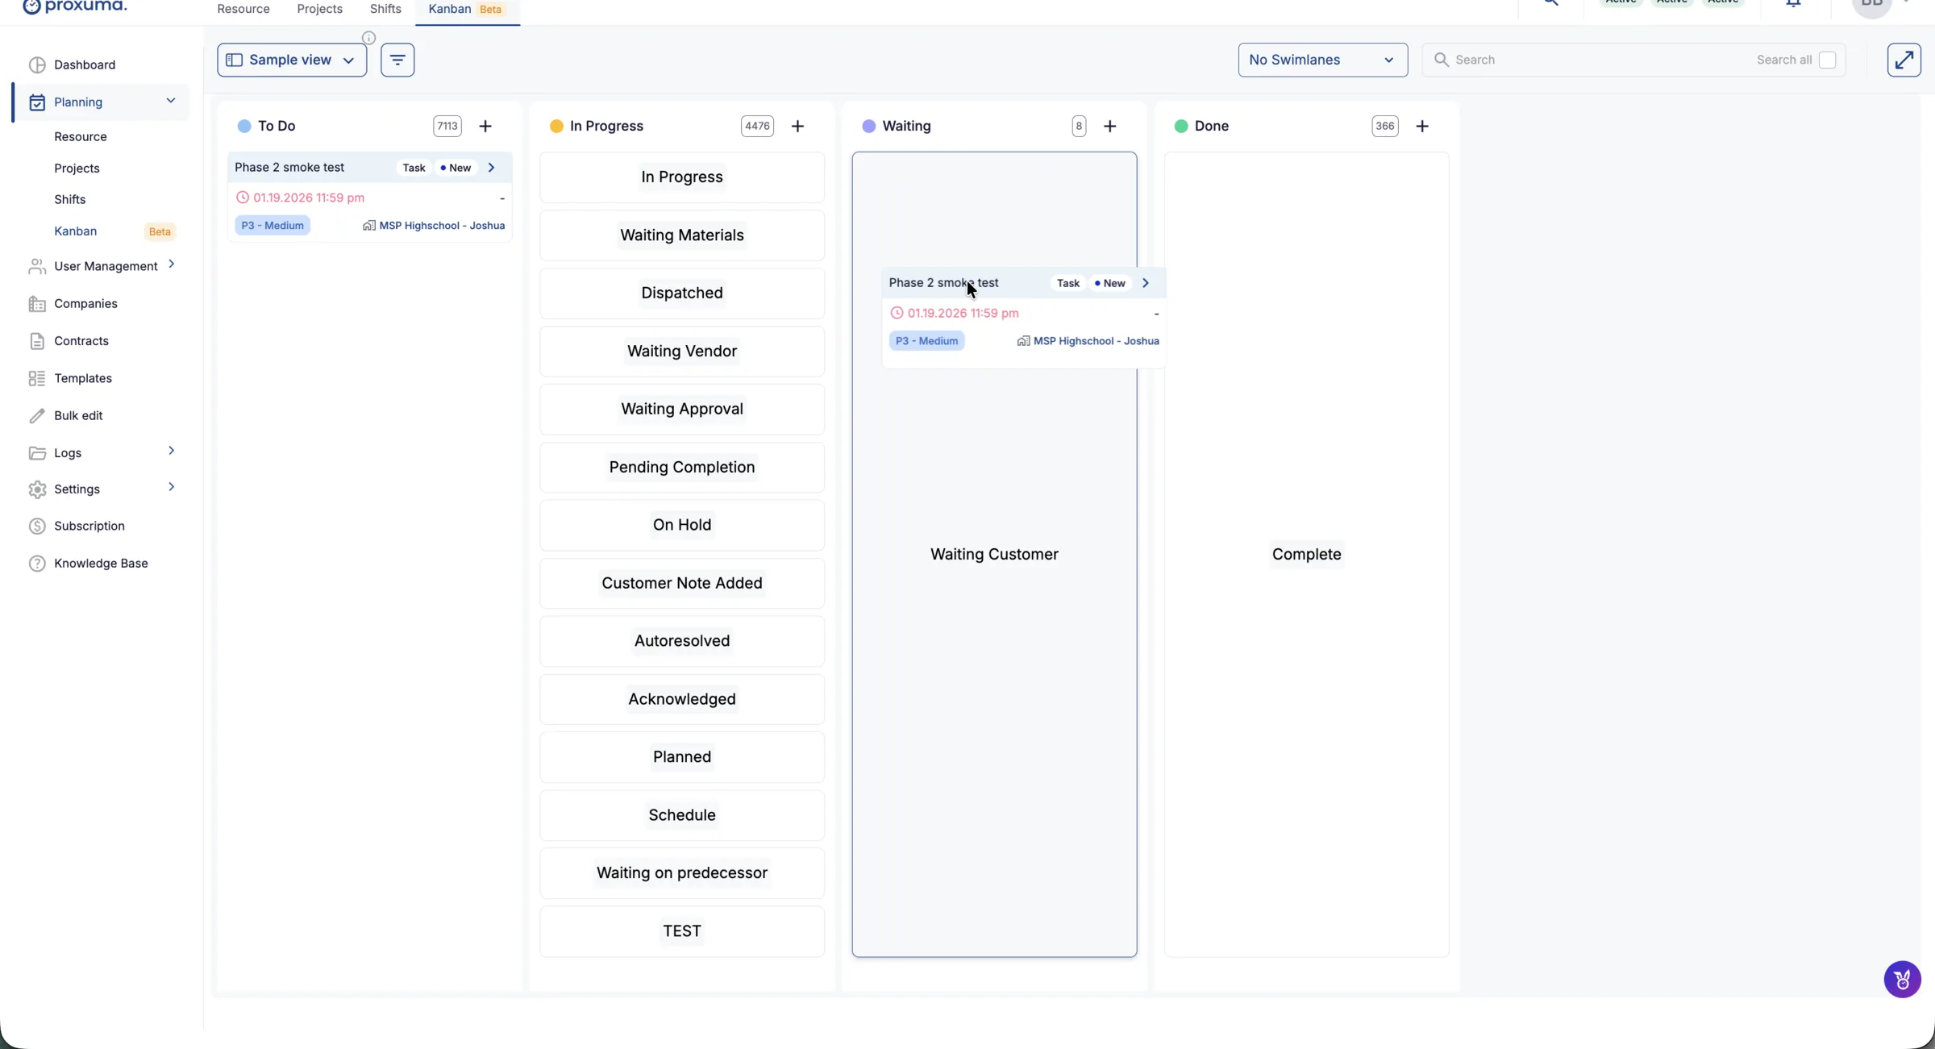Expand the board to fullscreen

tap(1904, 60)
